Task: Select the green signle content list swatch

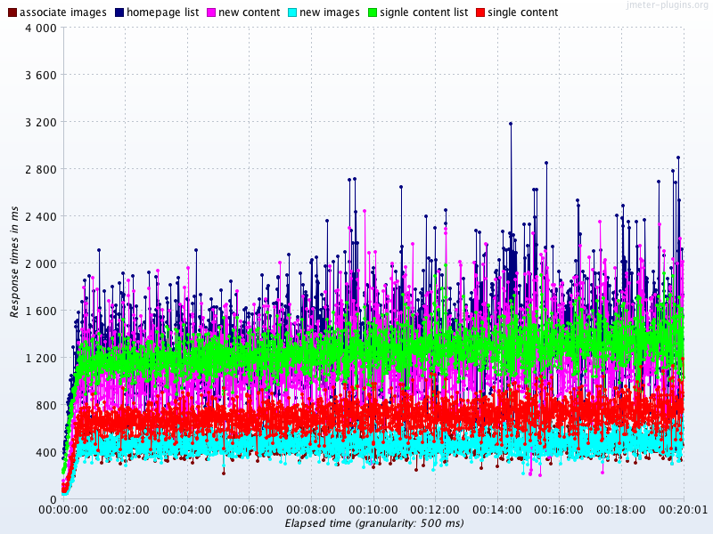Action: 373,12
